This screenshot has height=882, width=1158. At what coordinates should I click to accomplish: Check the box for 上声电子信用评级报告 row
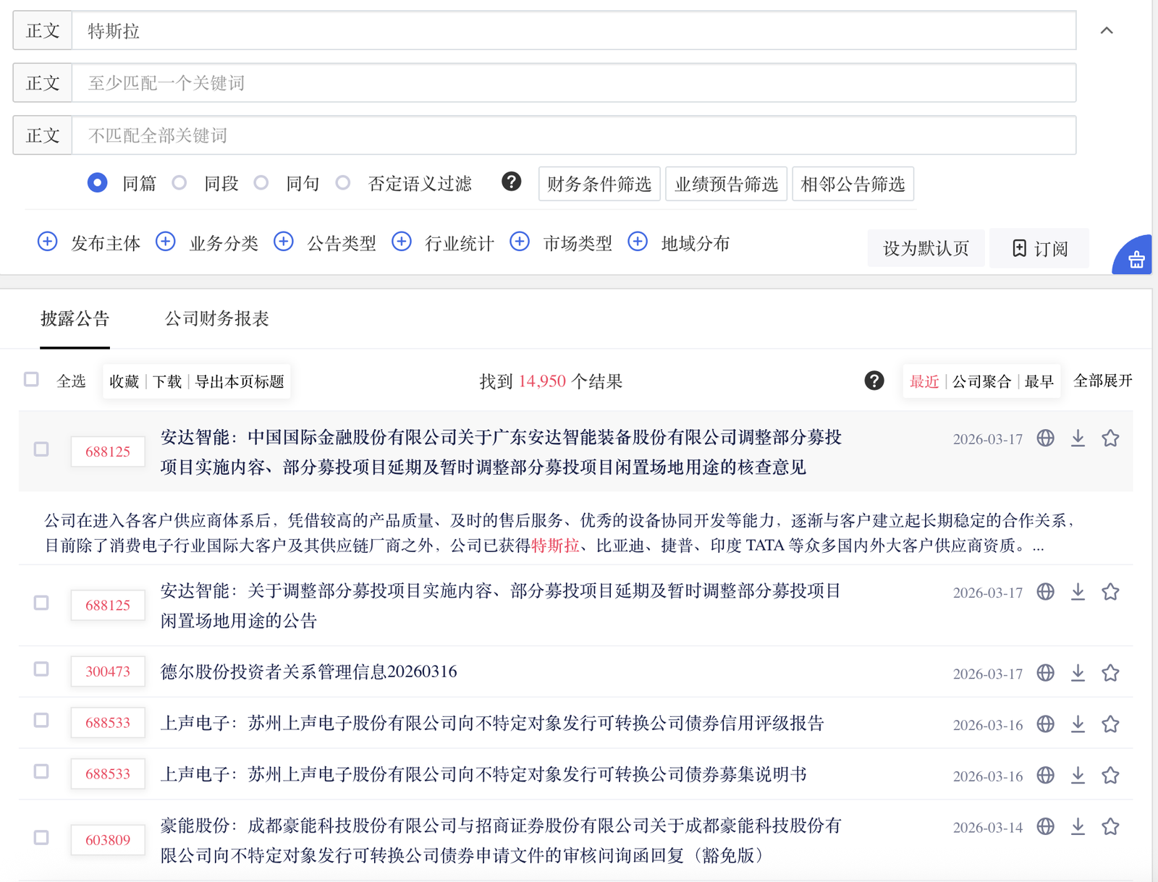tap(41, 721)
